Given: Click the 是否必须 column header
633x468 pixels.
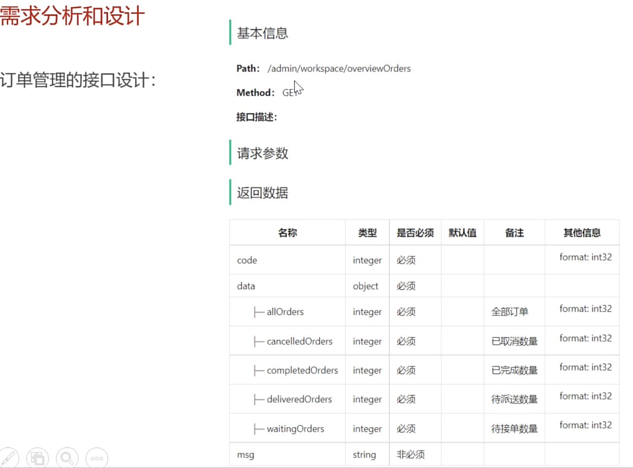Looking at the screenshot, I should click(x=415, y=233).
